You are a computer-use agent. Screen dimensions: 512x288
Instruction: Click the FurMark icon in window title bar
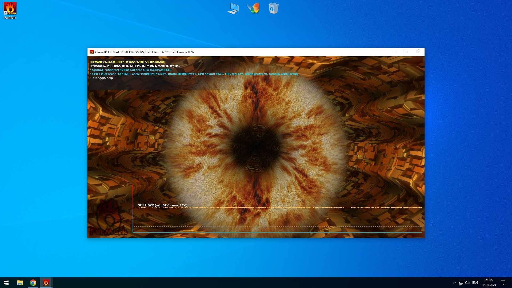(92, 52)
